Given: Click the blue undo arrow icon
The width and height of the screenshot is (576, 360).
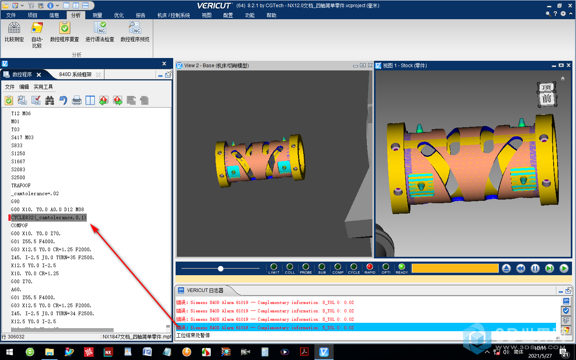Looking at the screenshot, I should (63, 100).
